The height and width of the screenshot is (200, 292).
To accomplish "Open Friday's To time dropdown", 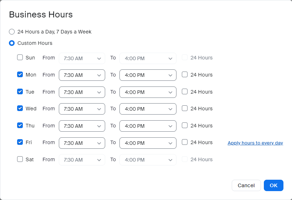I will (x=148, y=143).
